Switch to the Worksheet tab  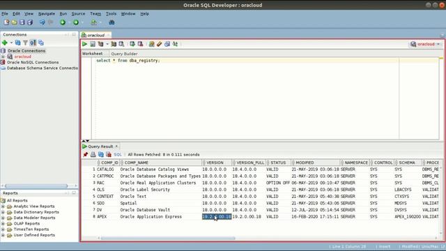[93, 54]
